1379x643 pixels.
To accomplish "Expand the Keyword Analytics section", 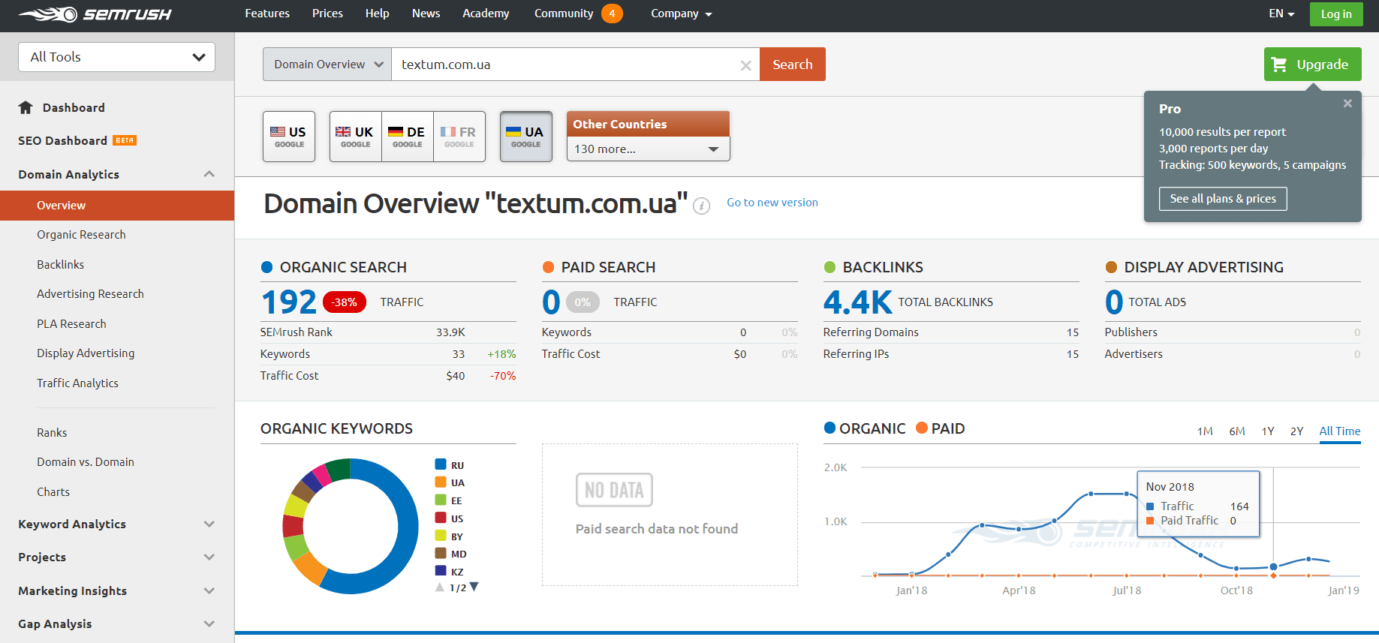I will pyautogui.click(x=209, y=524).
